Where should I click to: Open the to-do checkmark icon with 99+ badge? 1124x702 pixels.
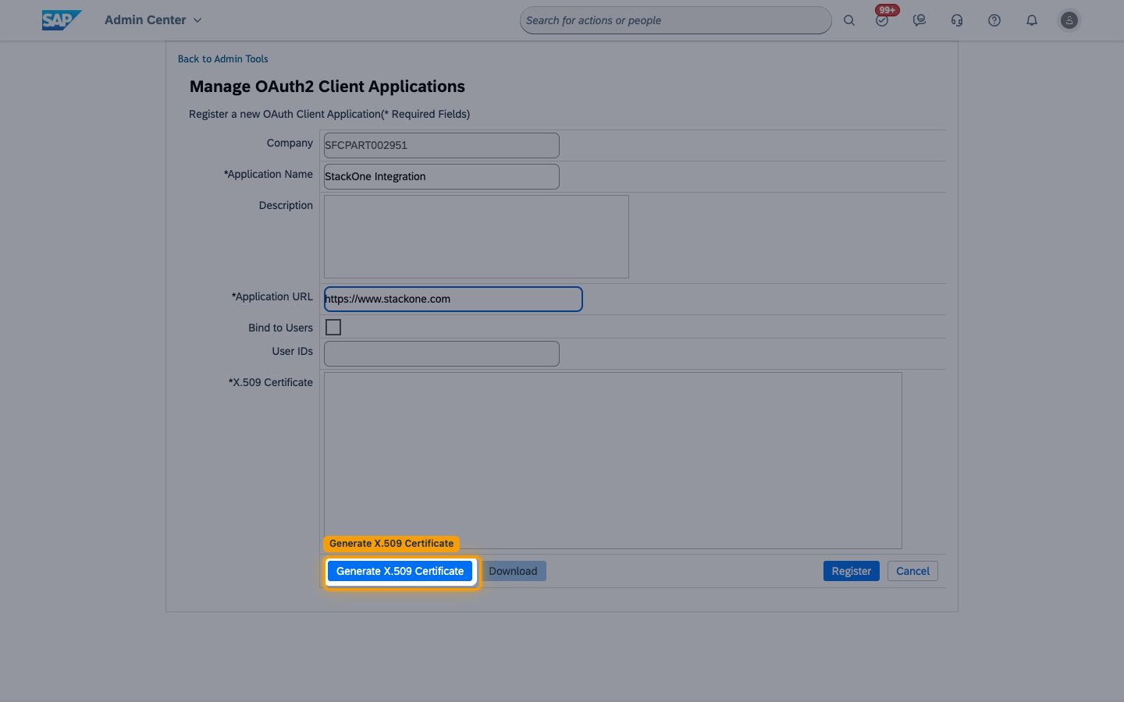pos(883,19)
